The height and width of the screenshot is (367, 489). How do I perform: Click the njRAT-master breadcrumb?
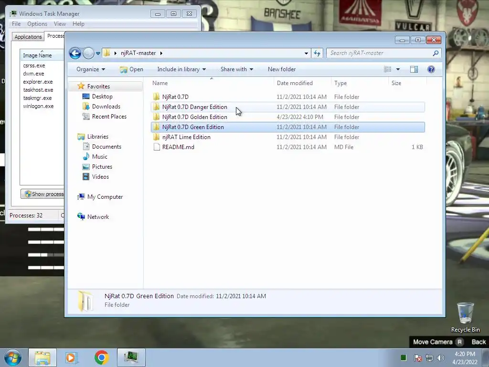click(x=138, y=53)
